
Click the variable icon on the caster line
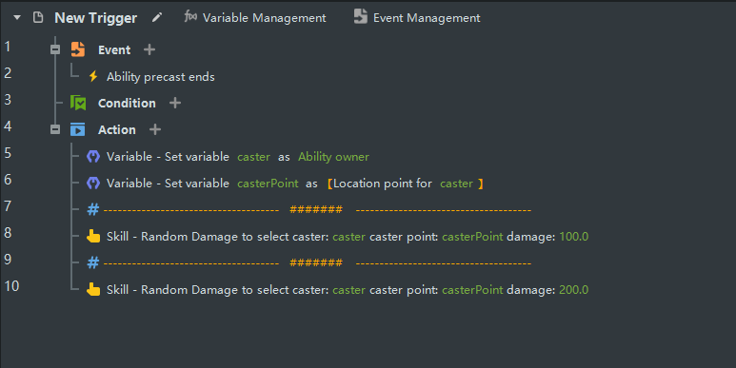pyautogui.click(x=93, y=157)
